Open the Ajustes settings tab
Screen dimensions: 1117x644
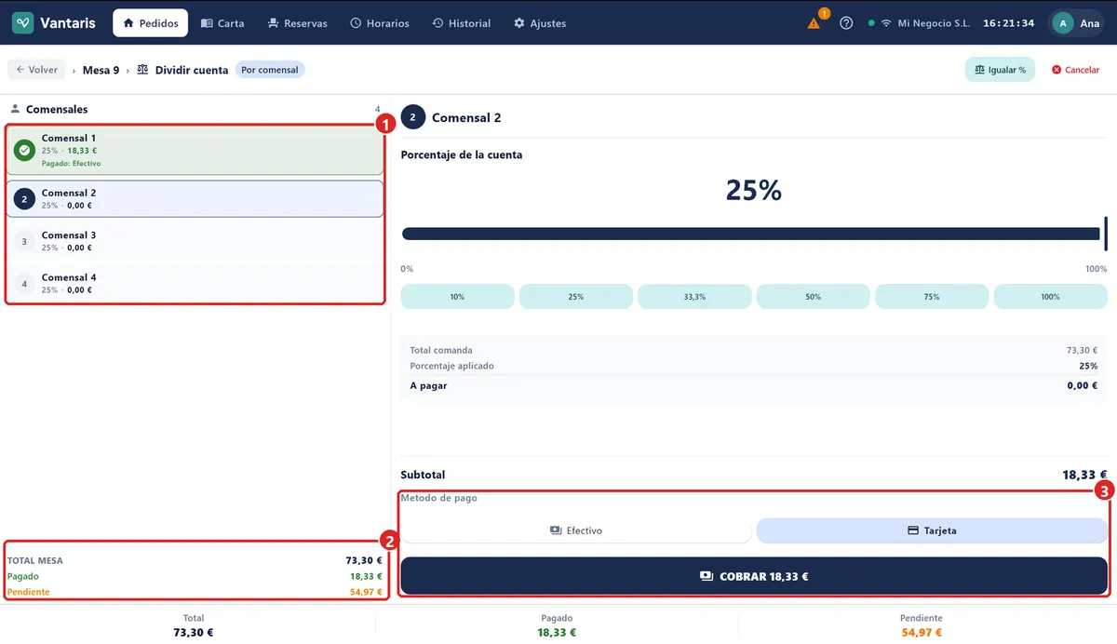(540, 23)
